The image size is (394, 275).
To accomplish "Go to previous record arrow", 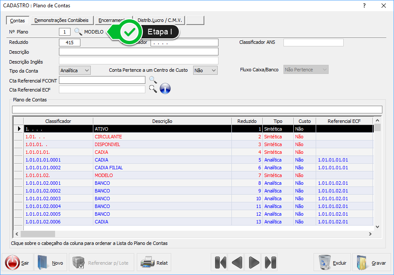I will pos(237,262).
